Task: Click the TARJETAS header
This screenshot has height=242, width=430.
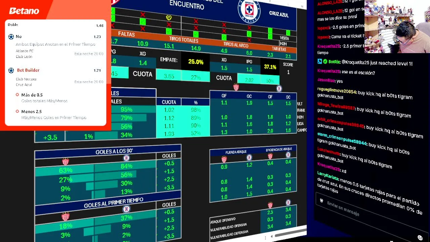Action: 279,49
